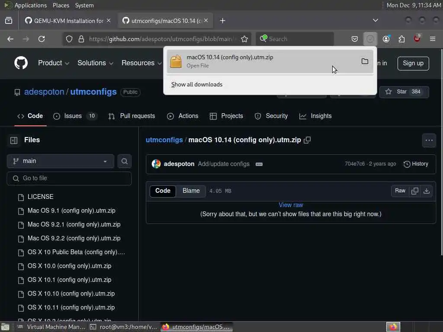The image size is (443, 332).
Task: View site security lock icon
Action: (81, 39)
